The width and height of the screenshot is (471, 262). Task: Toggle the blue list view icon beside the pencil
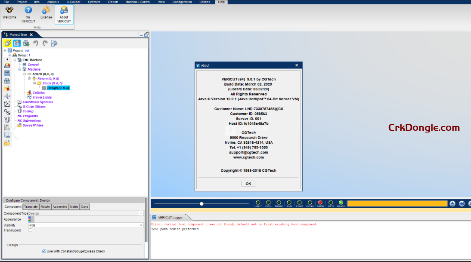(x=16, y=43)
